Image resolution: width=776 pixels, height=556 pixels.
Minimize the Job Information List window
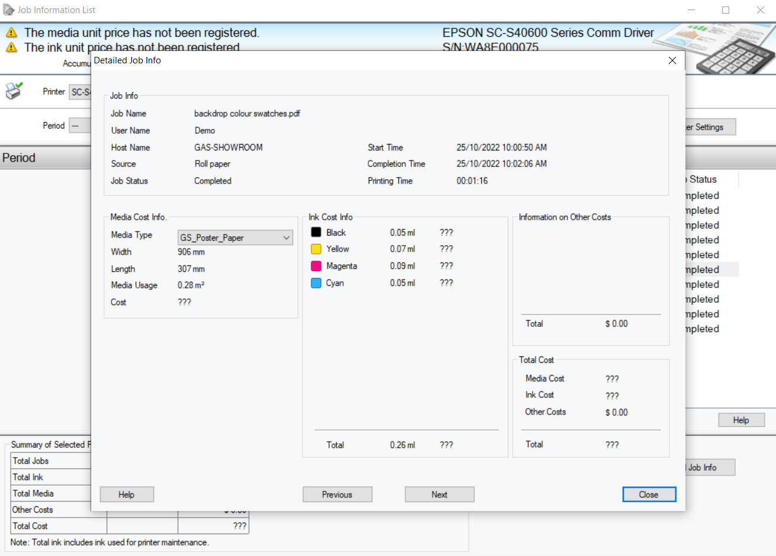click(691, 10)
